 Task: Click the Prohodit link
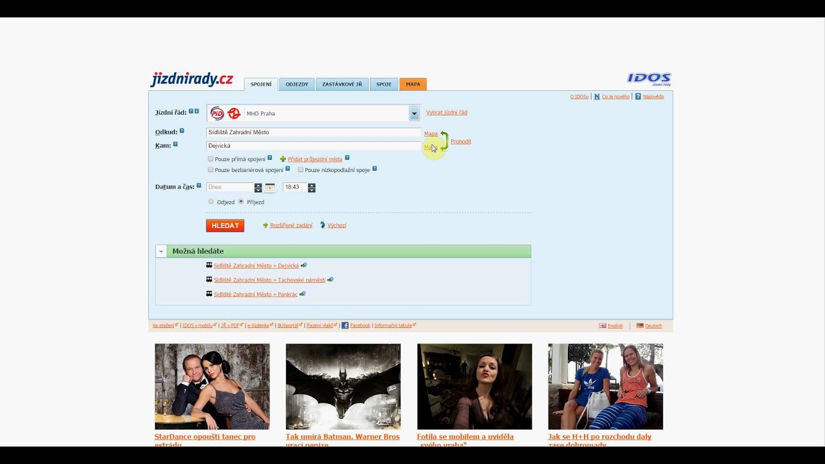(x=461, y=141)
